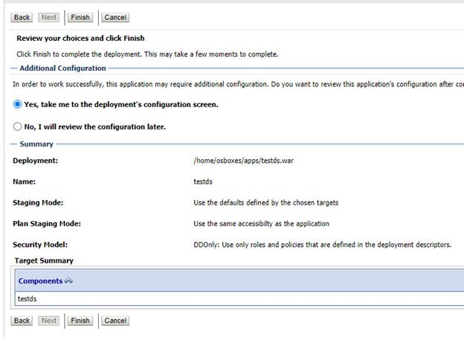Select 'Yes, take me to the deployment's configuration screen'
The height and width of the screenshot is (337, 464).
coord(17,105)
